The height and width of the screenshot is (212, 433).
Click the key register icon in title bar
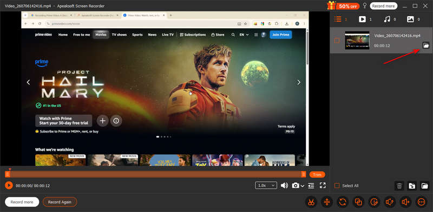click(364, 5)
